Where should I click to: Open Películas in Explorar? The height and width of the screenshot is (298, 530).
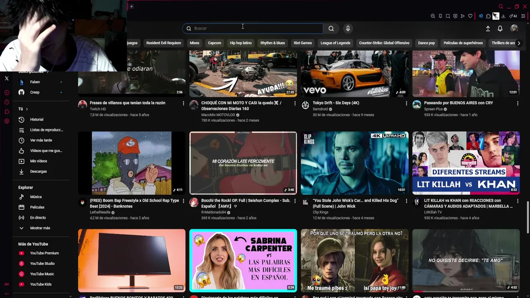pyautogui.click(x=41, y=207)
